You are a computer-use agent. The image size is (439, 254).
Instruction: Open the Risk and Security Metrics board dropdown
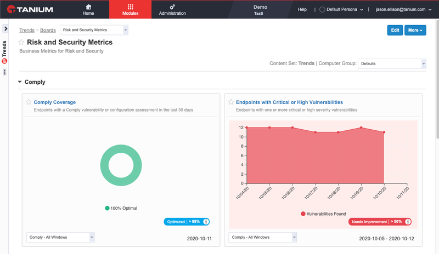coord(94,30)
